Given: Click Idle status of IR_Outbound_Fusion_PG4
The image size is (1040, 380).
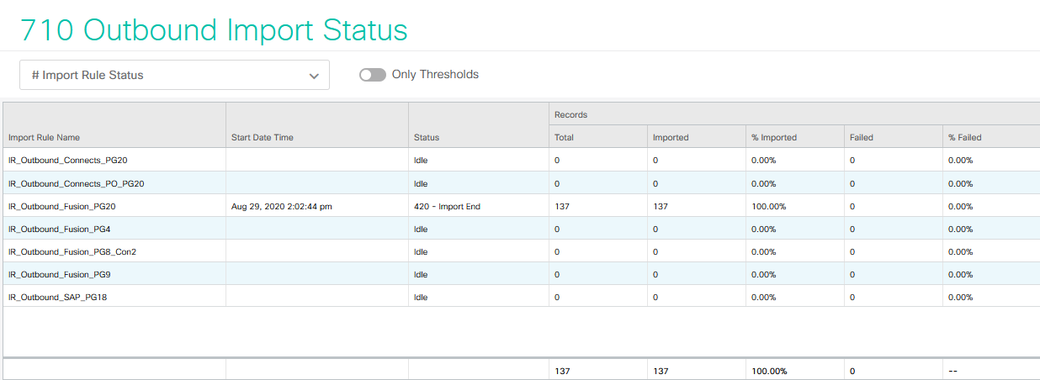Looking at the screenshot, I should (421, 229).
